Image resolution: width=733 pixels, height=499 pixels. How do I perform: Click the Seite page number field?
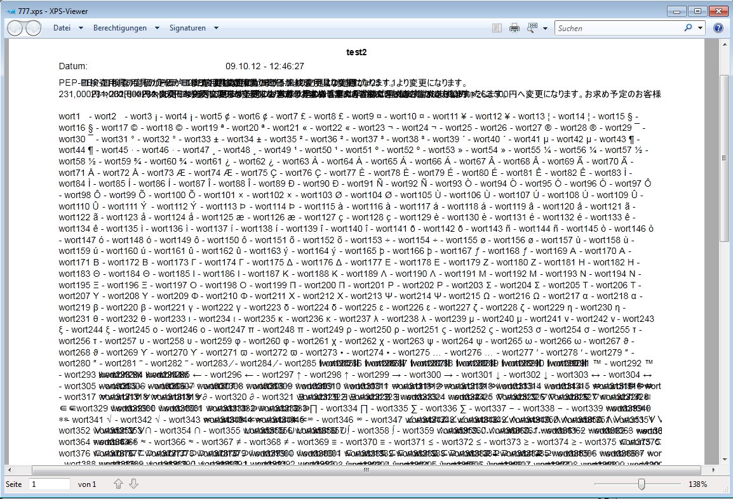[50, 484]
